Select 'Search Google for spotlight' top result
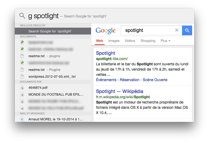209x143 pixels. click(x=53, y=31)
